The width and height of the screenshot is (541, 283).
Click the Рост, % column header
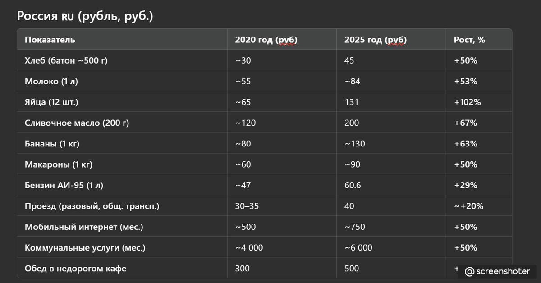pyautogui.click(x=469, y=40)
